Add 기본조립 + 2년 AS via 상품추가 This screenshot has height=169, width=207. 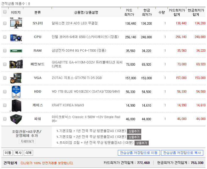pyautogui.click(x=134, y=137)
